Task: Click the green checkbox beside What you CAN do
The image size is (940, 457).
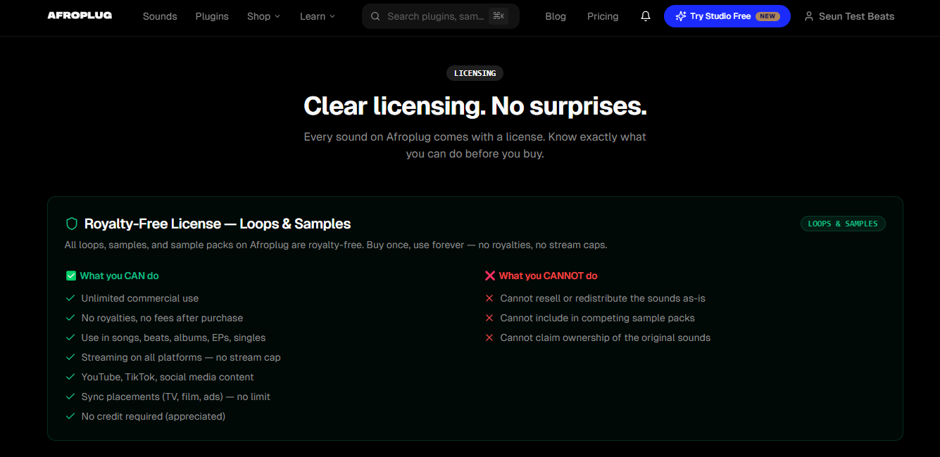Action: point(71,276)
